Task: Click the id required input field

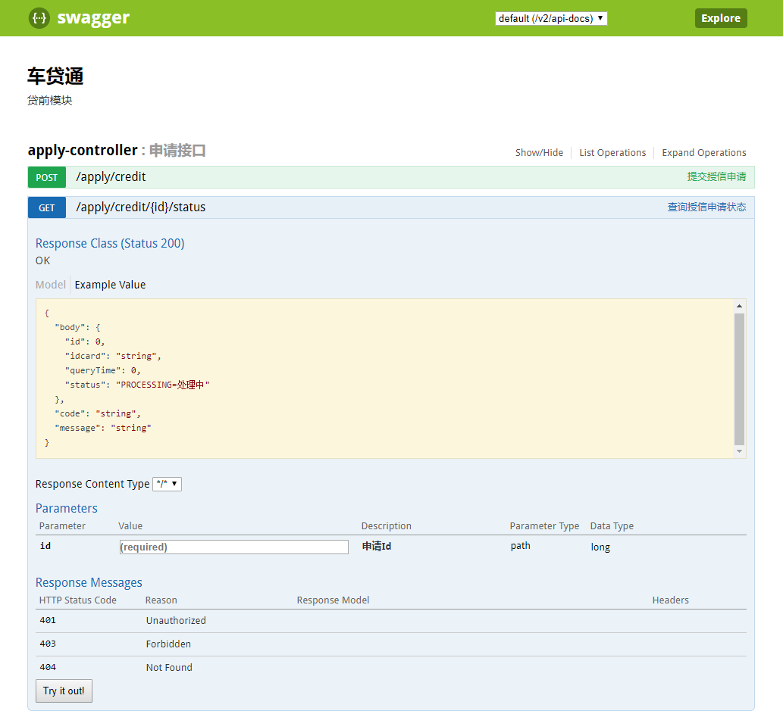Action: point(233,547)
